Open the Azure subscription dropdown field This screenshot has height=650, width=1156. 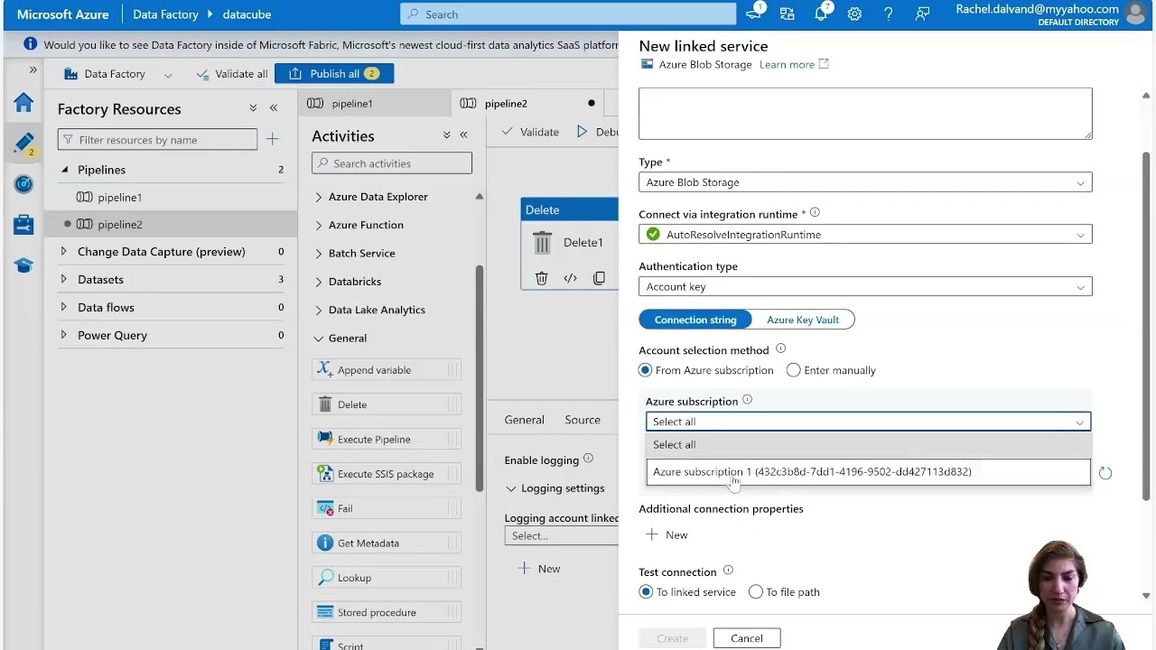pyautogui.click(x=868, y=422)
